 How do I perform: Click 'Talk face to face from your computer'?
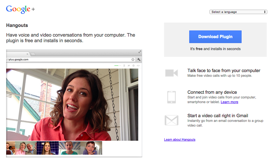[224, 71]
